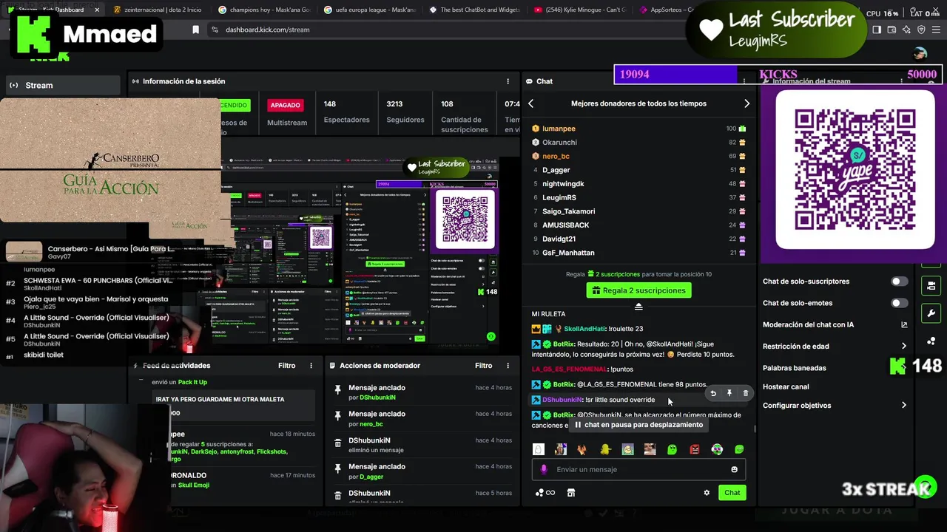Screen dimensions: 947x532
Task: Pick the yellow duck emote
Action: pyautogui.click(x=605, y=449)
